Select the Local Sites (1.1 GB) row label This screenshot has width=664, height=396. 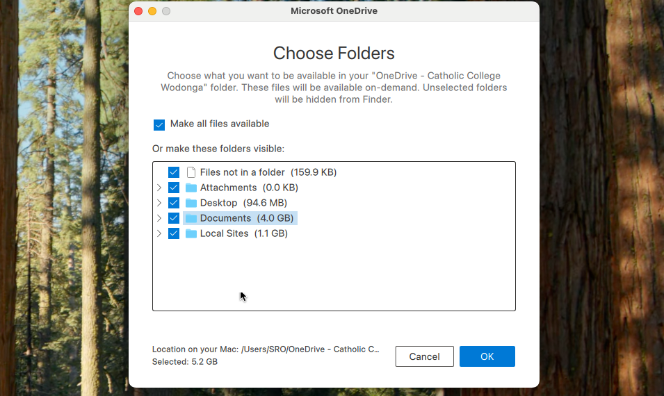point(243,233)
